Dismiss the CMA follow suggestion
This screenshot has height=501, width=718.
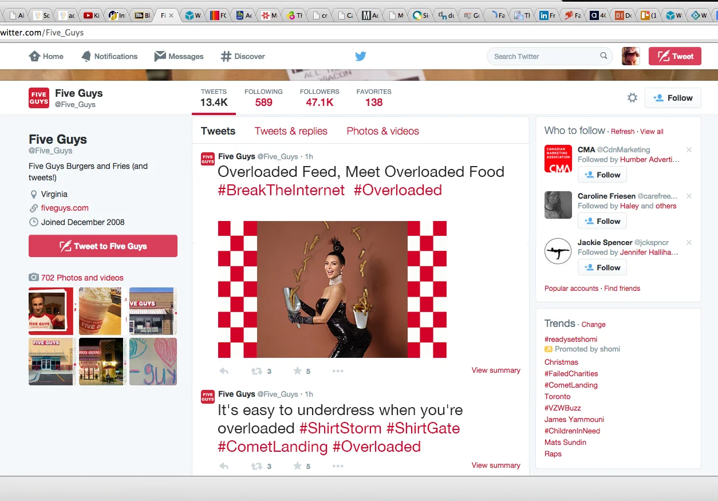(x=689, y=150)
